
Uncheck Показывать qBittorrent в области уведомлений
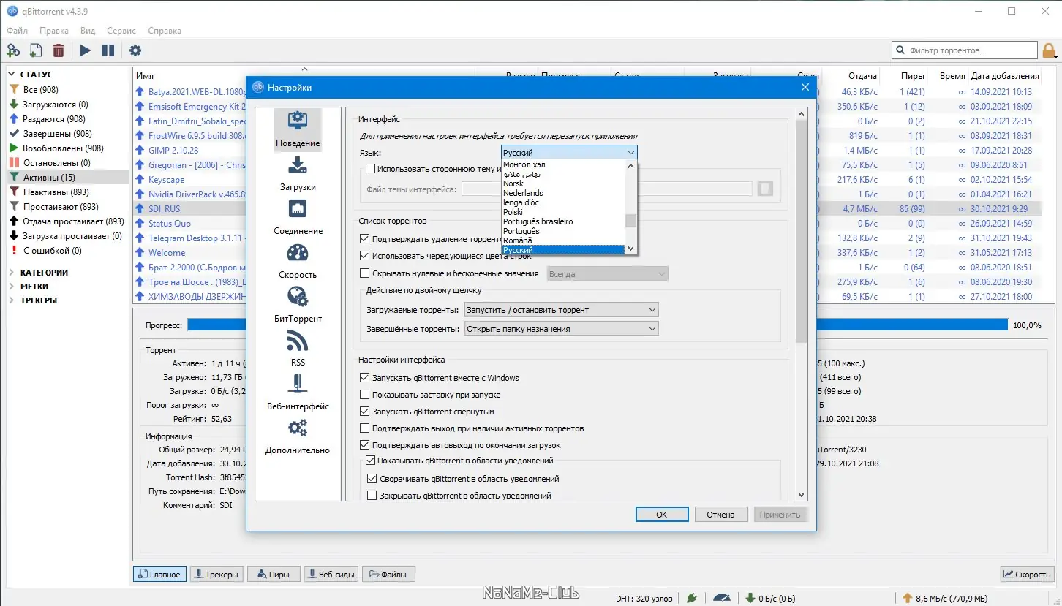(x=370, y=461)
